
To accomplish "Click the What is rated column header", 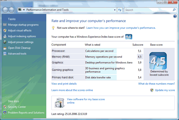I will [92, 45].
